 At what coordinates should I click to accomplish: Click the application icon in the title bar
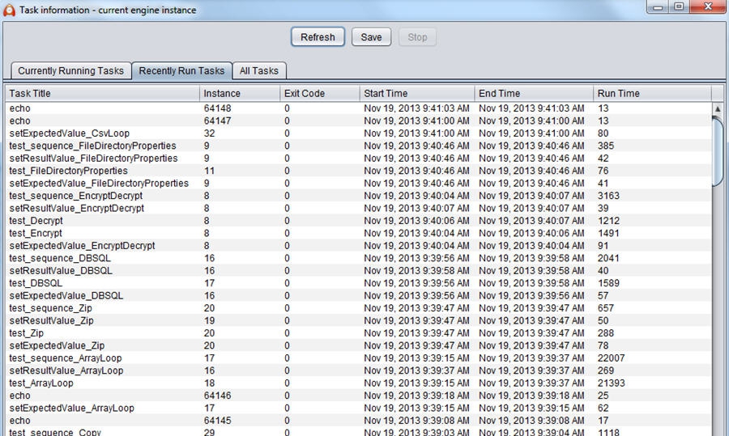click(x=10, y=10)
